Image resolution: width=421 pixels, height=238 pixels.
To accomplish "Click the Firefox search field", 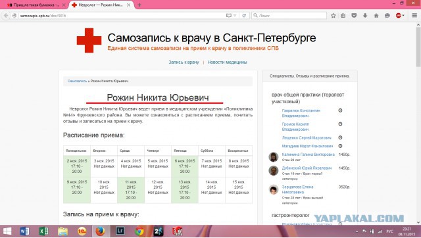I will point(289,16).
